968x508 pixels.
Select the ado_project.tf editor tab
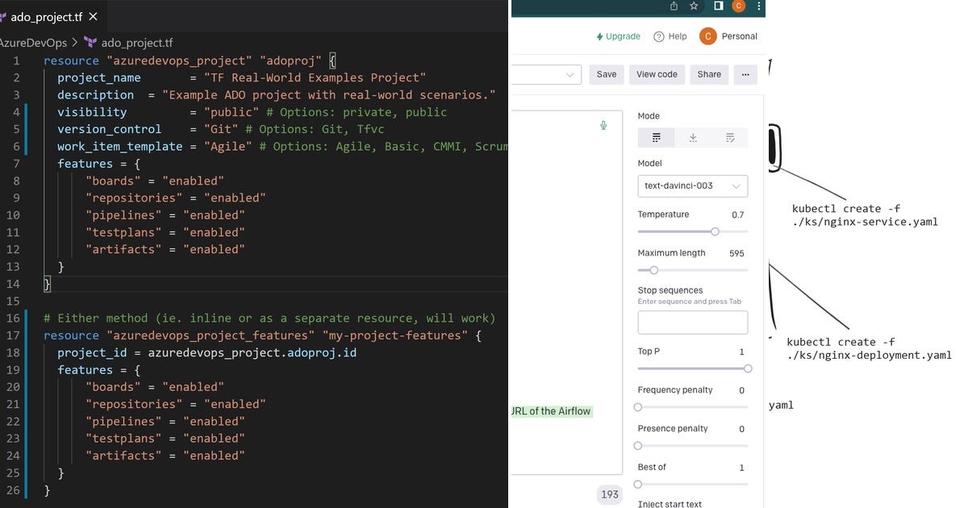52,16
